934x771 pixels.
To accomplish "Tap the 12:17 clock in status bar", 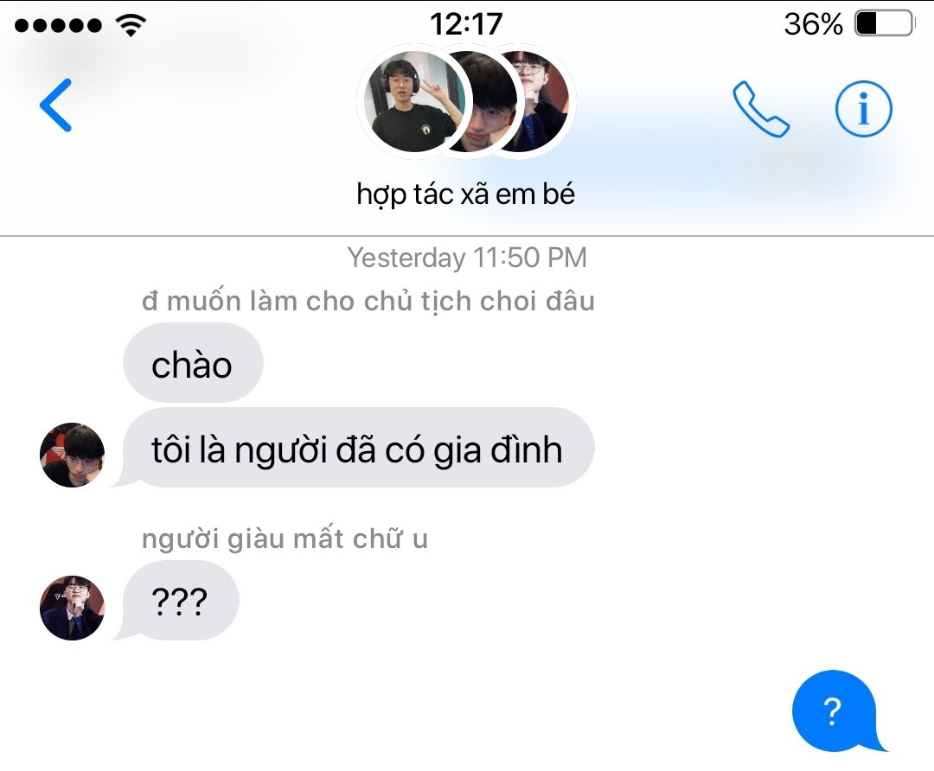I will [466, 24].
